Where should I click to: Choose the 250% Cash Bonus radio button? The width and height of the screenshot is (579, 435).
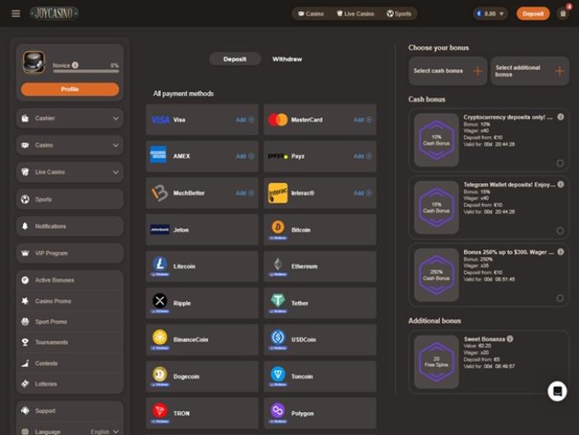click(x=560, y=298)
